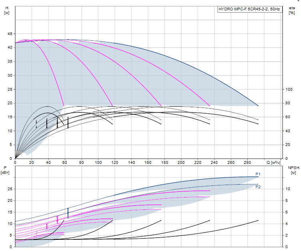Click the 200 tick on the Q axis

(181, 163)
